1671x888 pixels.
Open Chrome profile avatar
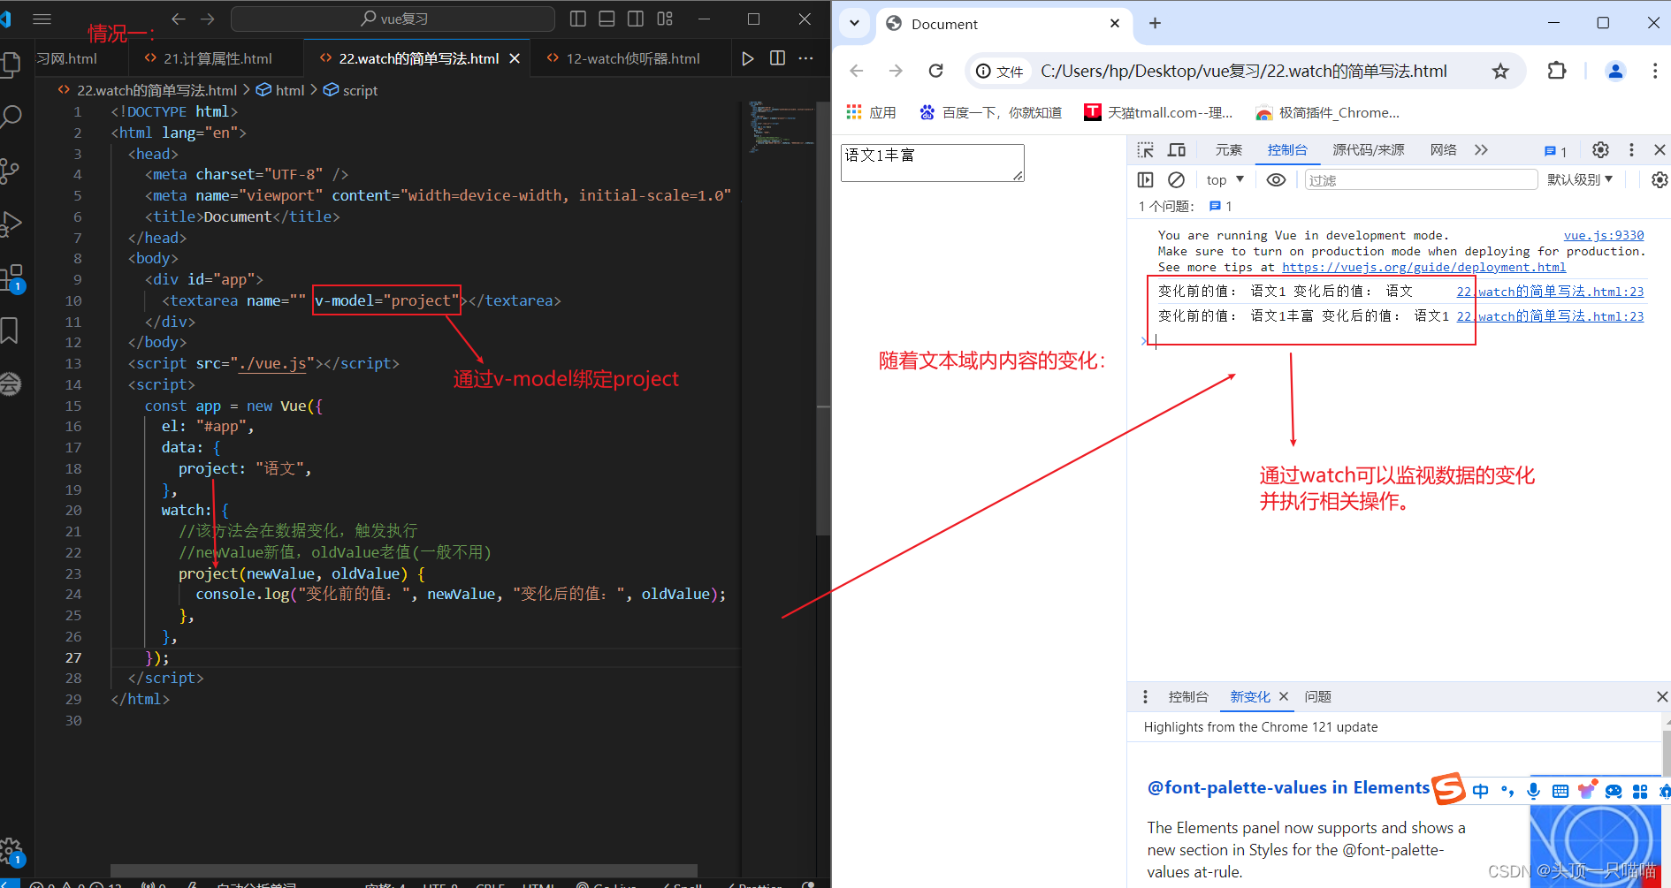click(1615, 71)
